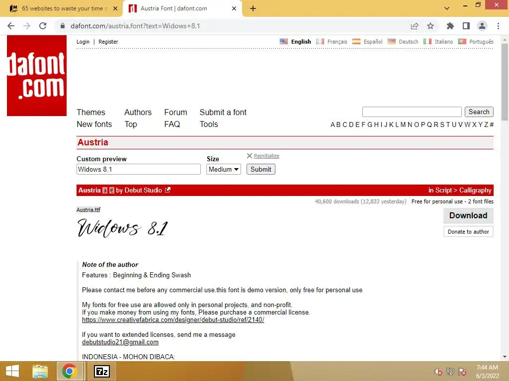Open Submit a font page
Viewport: 509px width, 381px height.
tap(223, 112)
